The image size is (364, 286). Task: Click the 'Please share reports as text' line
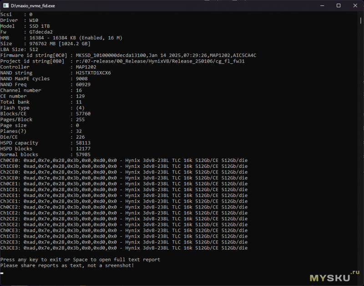coord(67,265)
